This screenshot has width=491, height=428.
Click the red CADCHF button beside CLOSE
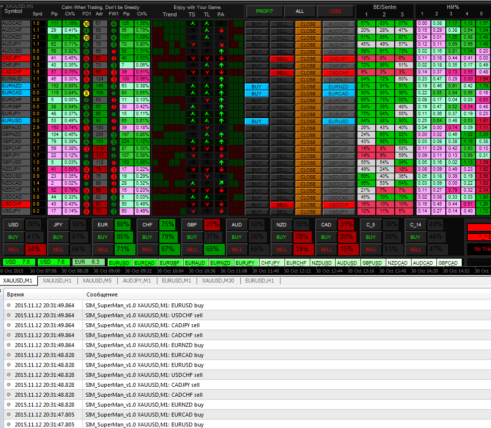point(339,72)
